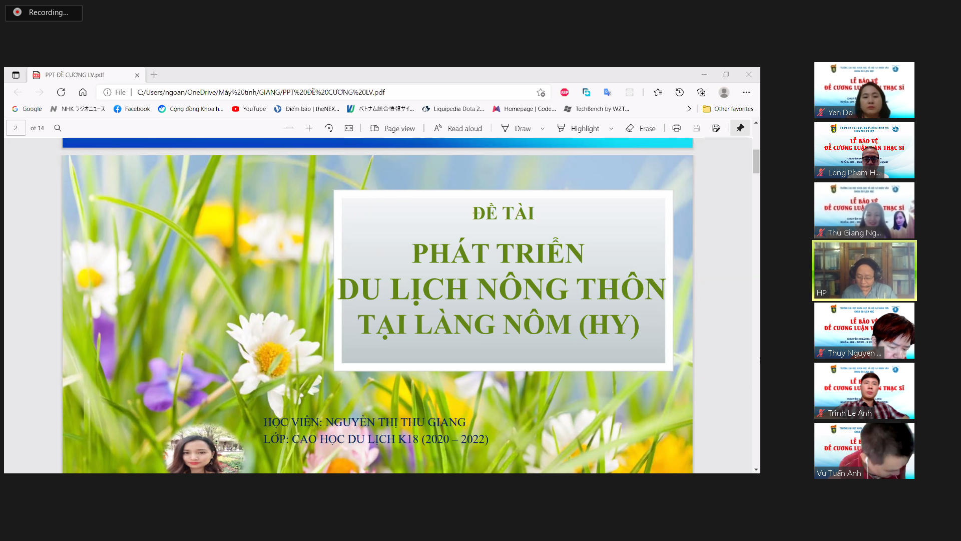This screenshot has height=541, width=961.
Task: Activate the Highlight tool
Action: (578, 128)
